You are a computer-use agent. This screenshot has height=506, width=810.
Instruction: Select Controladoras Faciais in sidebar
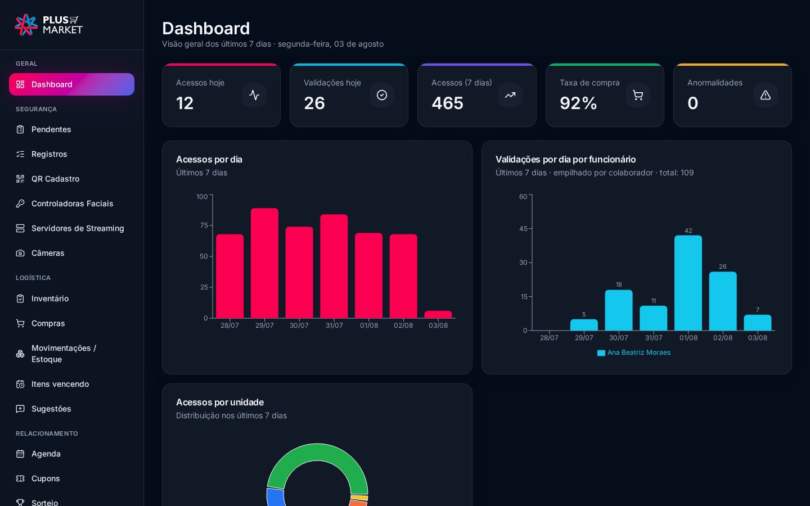point(71,204)
